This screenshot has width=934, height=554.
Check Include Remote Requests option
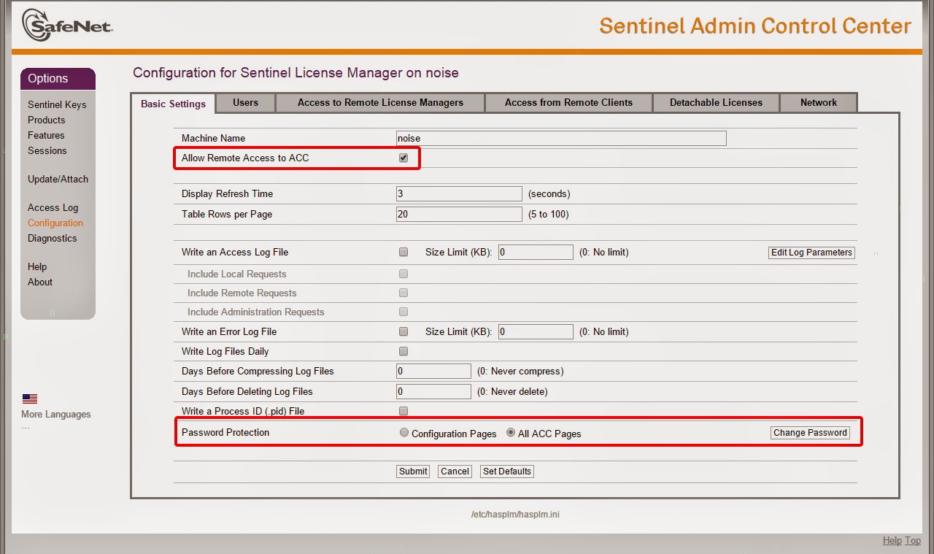coord(404,293)
